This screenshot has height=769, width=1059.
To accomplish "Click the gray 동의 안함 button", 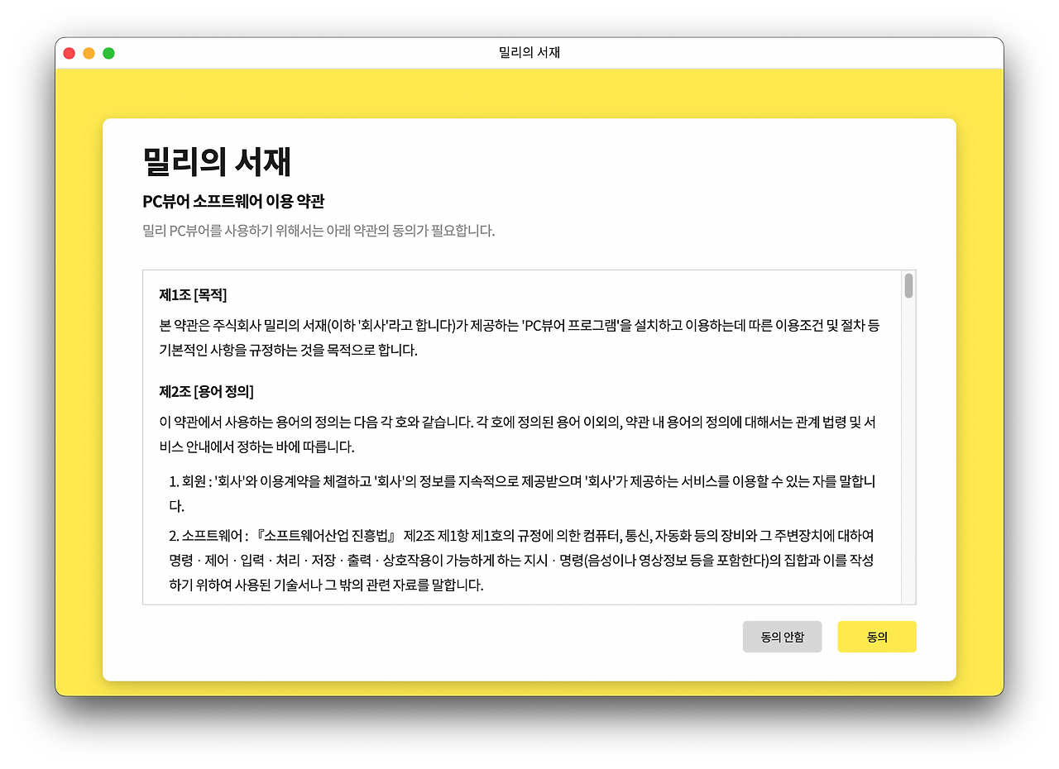I will pyautogui.click(x=783, y=637).
